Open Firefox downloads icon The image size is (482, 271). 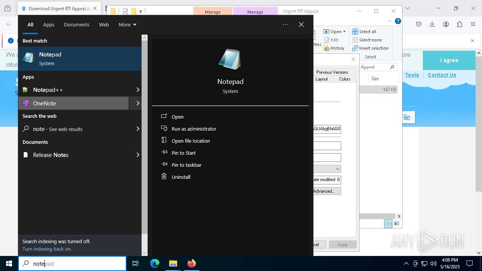tap(432, 24)
